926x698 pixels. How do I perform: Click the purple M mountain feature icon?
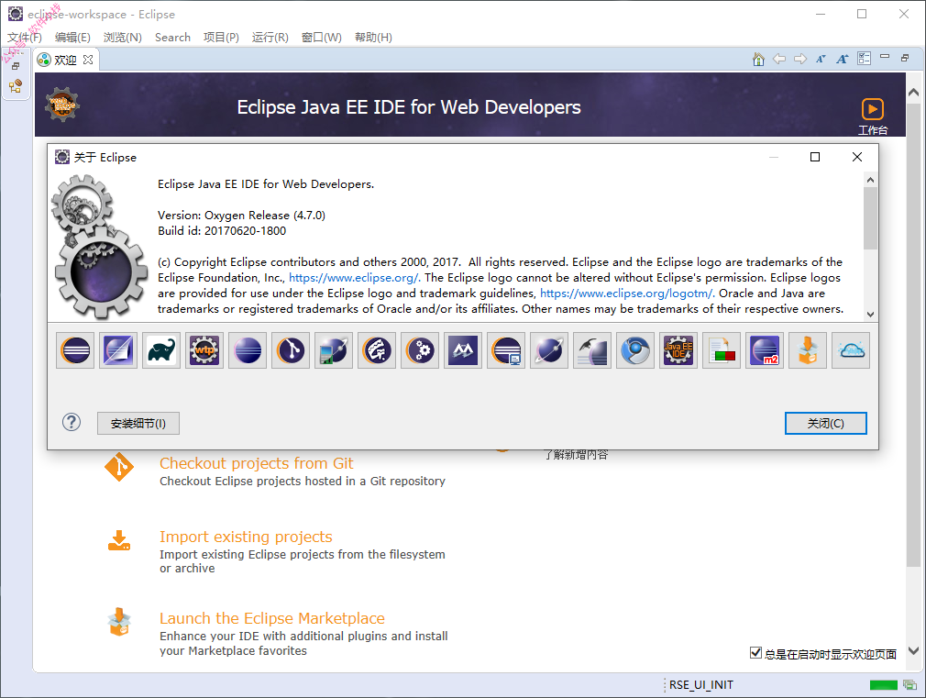(x=463, y=350)
